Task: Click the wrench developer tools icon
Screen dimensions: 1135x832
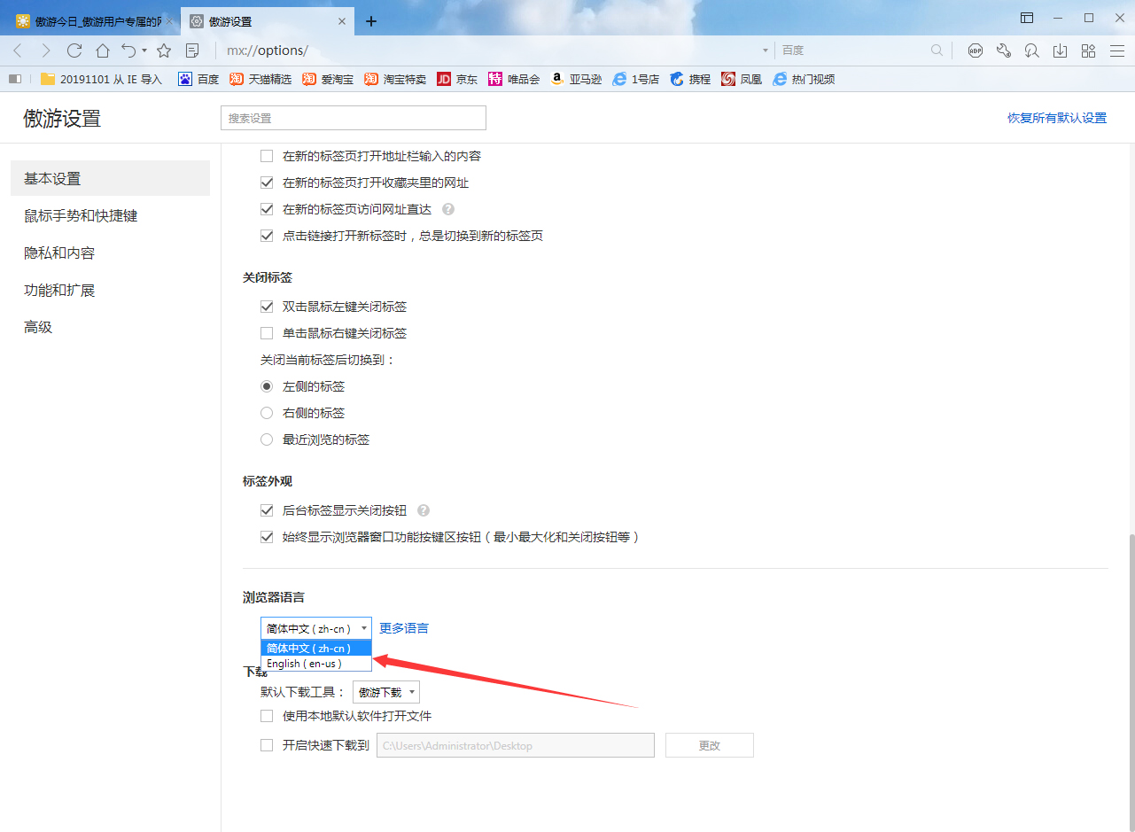Action: [x=1003, y=51]
